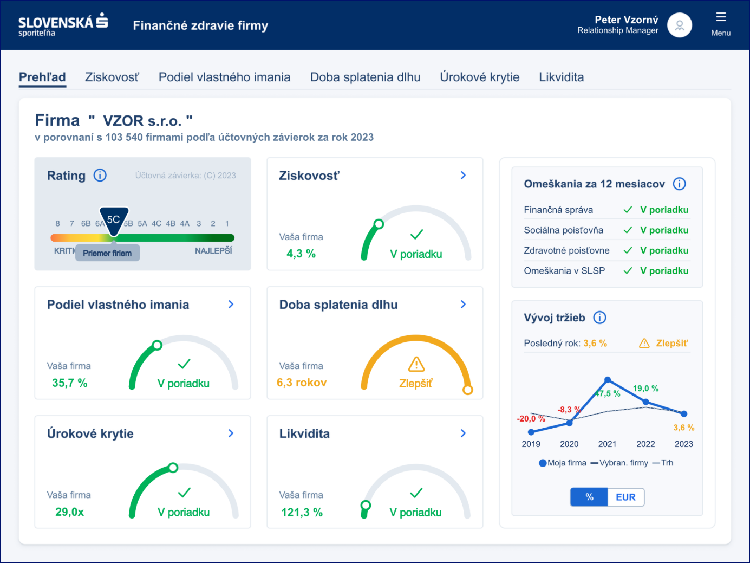Expand the Podiel vlastného imania card chevron
Image resolution: width=750 pixels, height=563 pixels.
click(x=231, y=304)
